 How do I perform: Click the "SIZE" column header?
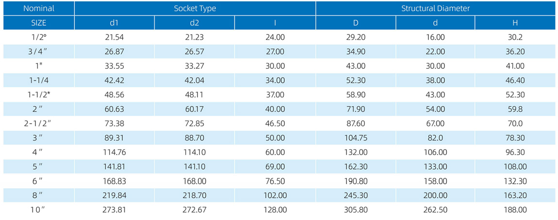39,23
